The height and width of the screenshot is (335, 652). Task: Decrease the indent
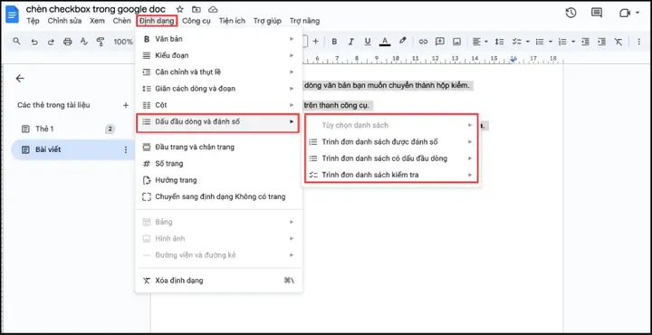pos(586,42)
